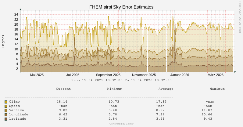Click the Degrees y-axis label

click(3, 41)
